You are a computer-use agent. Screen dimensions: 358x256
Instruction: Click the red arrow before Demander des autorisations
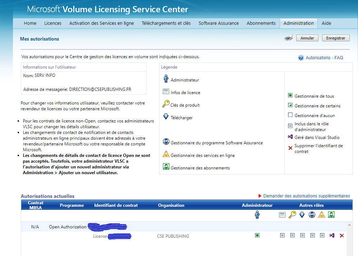pyautogui.click(x=260, y=196)
